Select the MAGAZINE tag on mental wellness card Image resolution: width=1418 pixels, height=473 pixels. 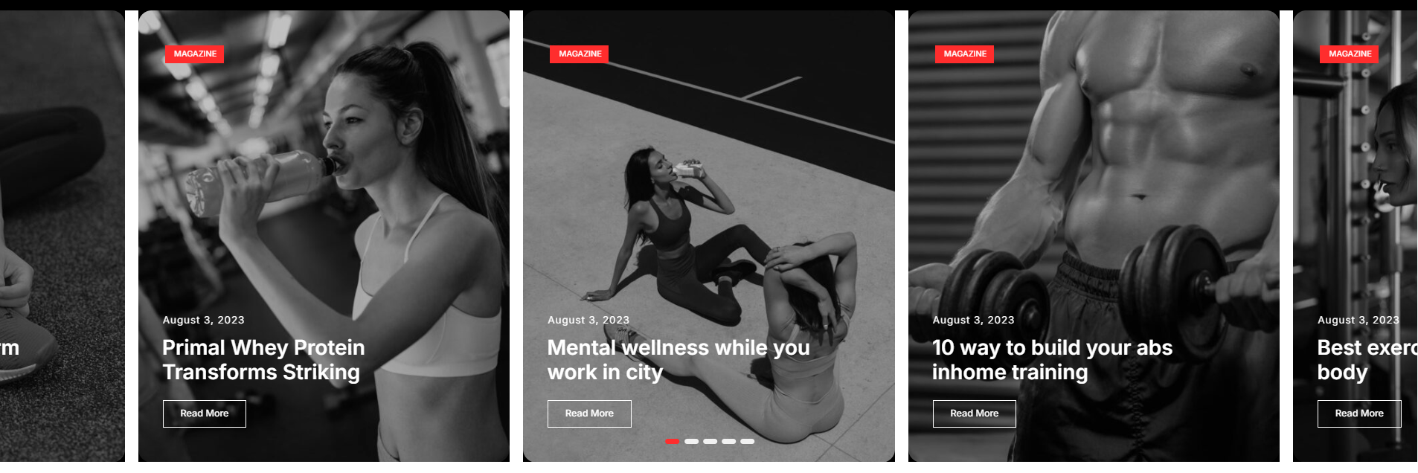point(580,54)
